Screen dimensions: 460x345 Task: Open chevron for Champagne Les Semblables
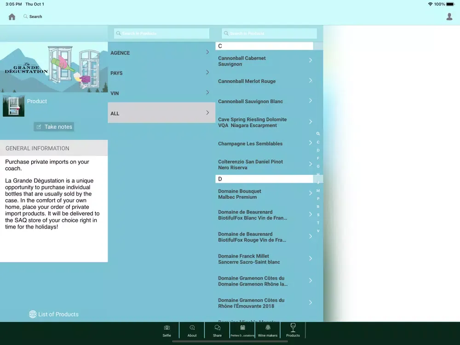coord(310,143)
